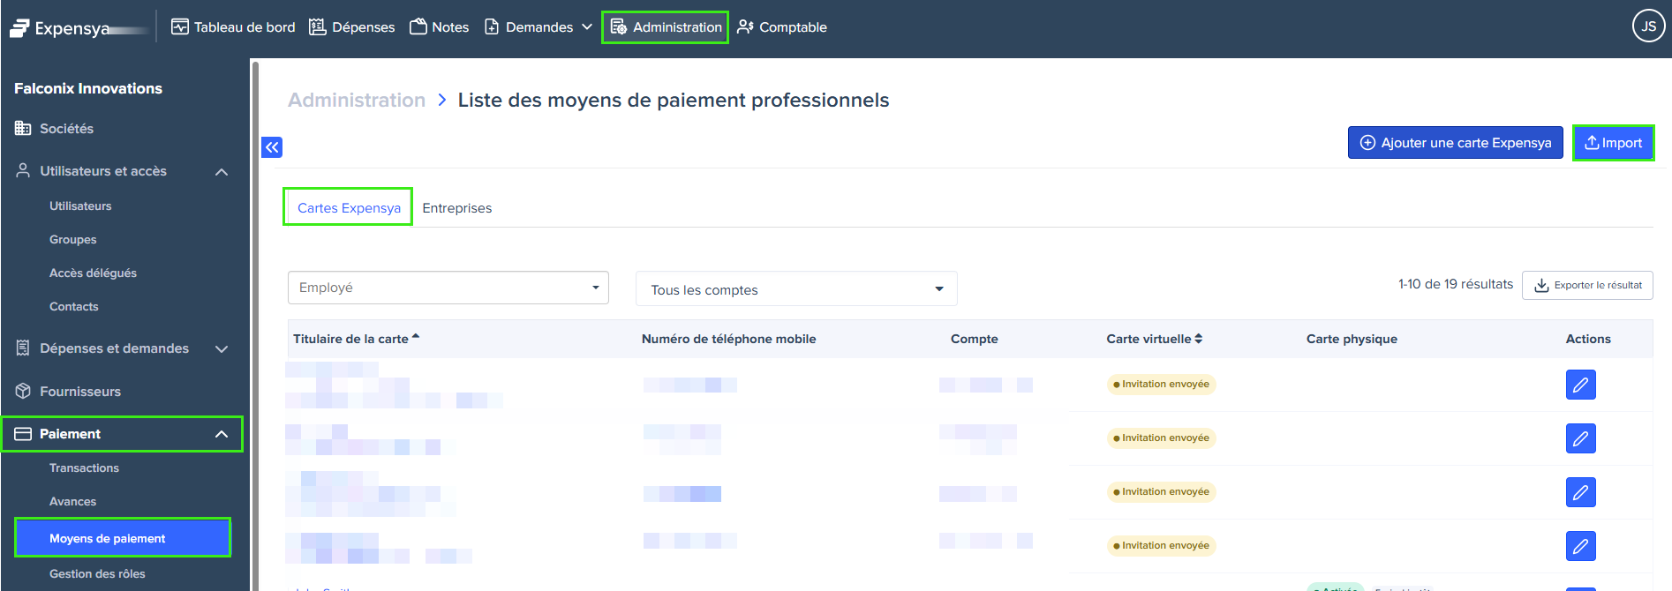Open Transactions in the sidebar

[x=84, y=468]
